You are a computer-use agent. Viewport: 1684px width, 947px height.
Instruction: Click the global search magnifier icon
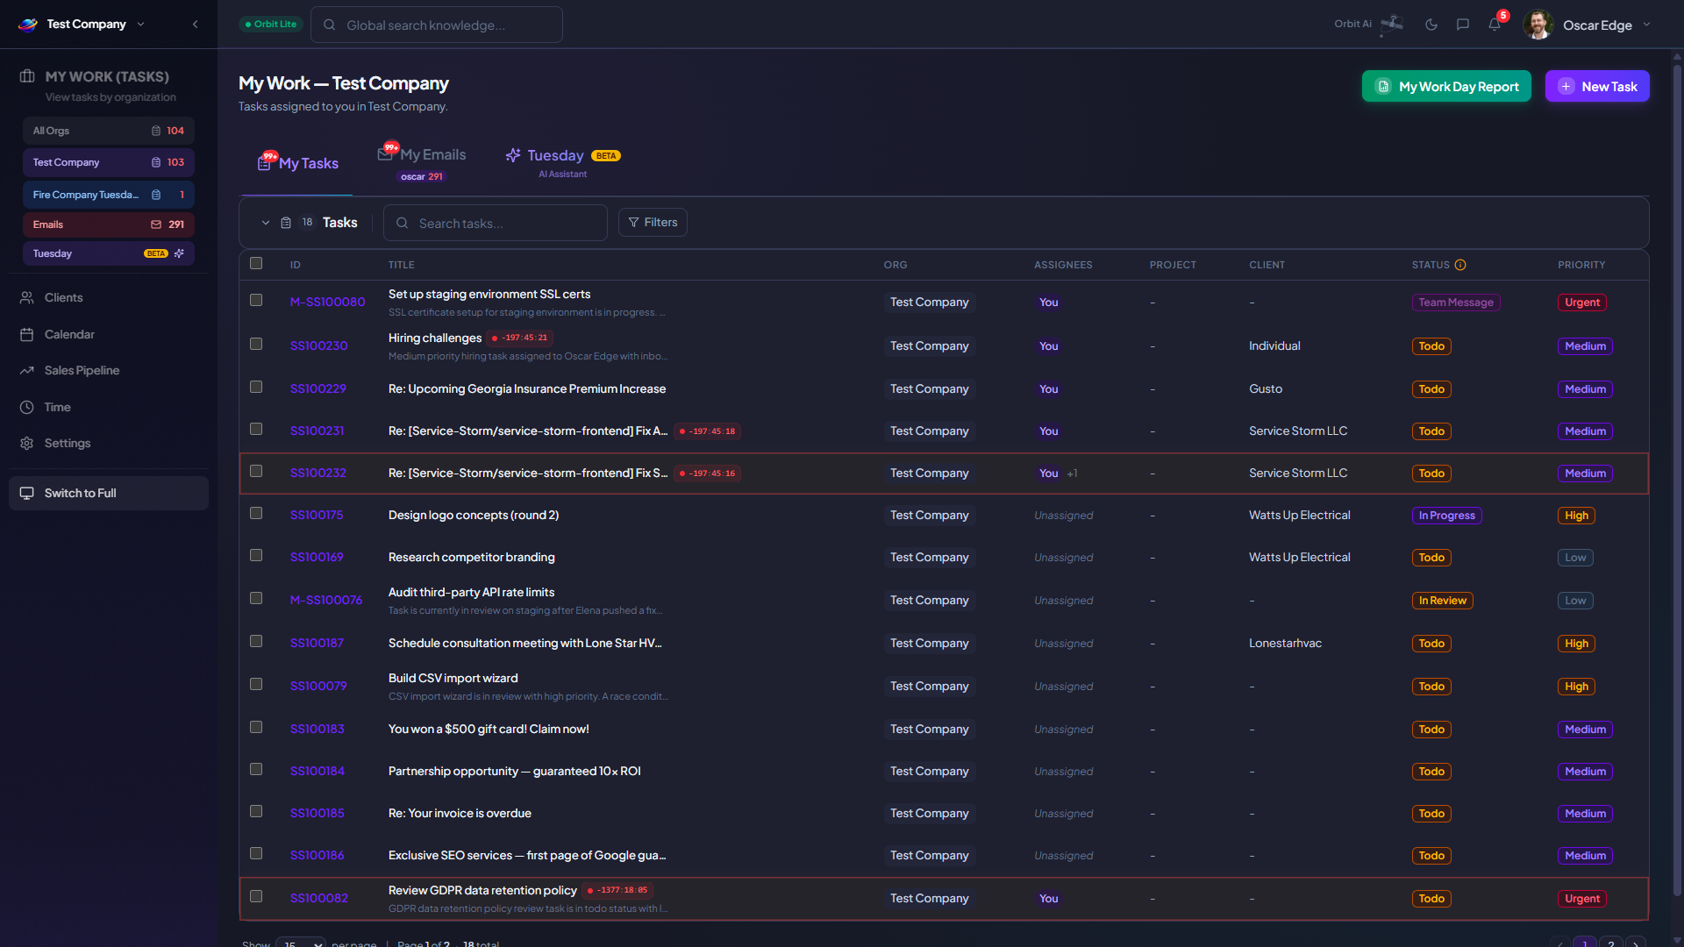[x=330, y=25]
